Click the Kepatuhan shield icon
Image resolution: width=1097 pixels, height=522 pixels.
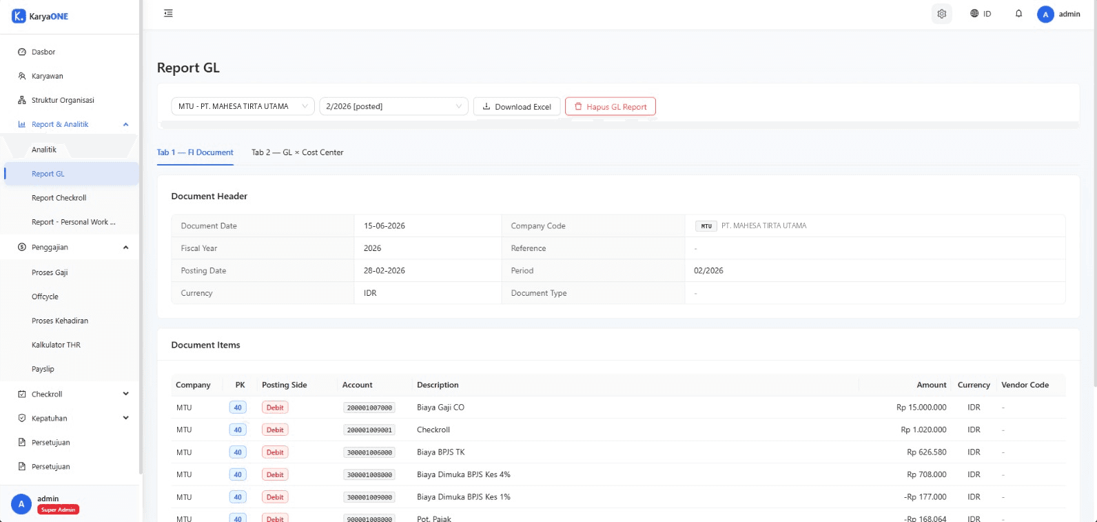coord(22,418)
